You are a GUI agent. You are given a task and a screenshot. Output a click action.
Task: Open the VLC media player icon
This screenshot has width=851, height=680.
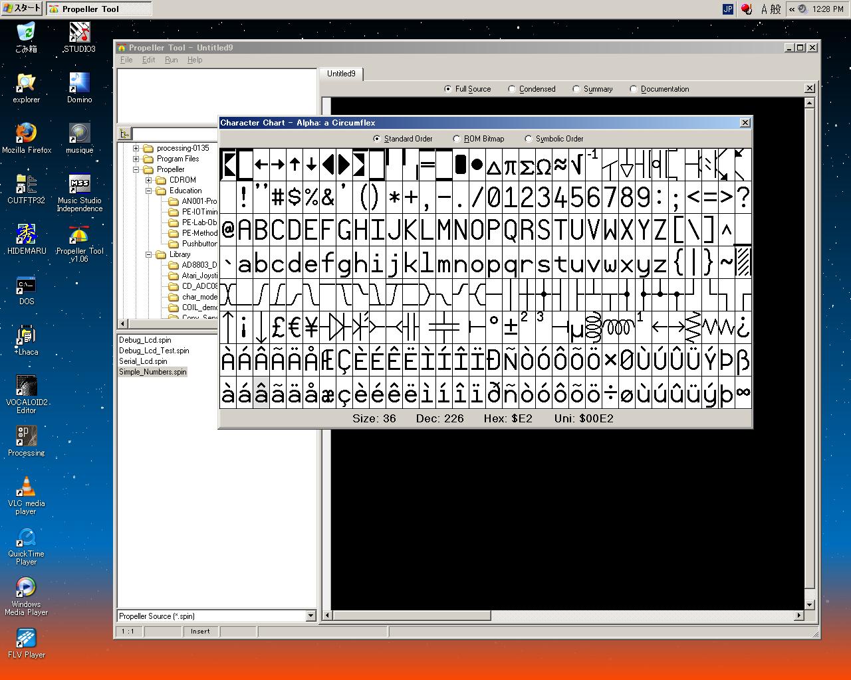(26, 495)
